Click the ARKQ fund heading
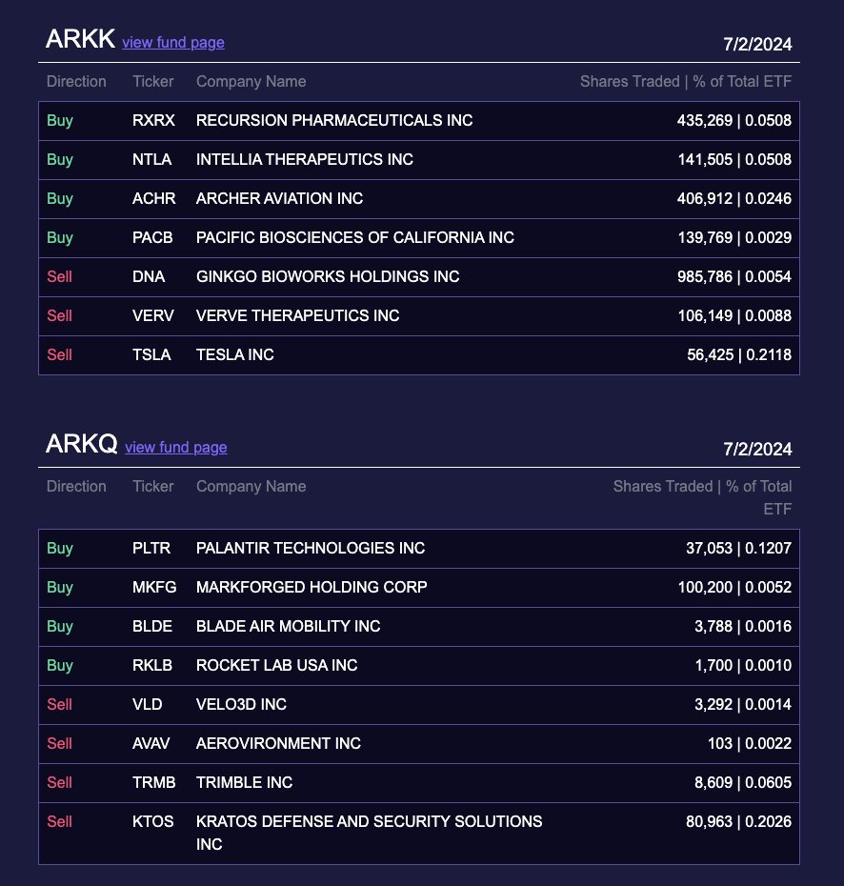Image resolution: width=844 pixels, height=886 pixels. [x=81, y=444]
